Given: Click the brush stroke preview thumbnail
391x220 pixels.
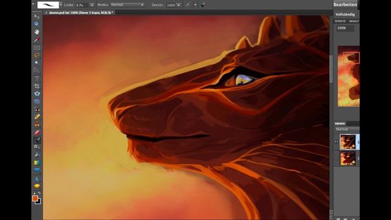Looking at the screenshot, I should [48, 5].
